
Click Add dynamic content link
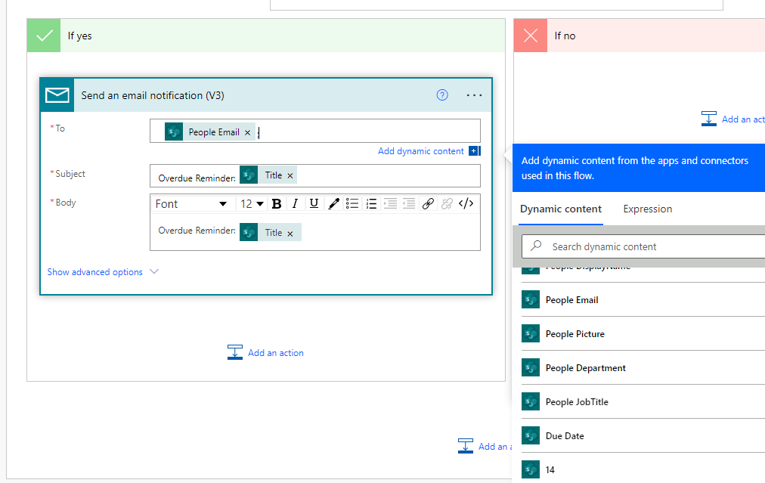[x=420, y=151]
